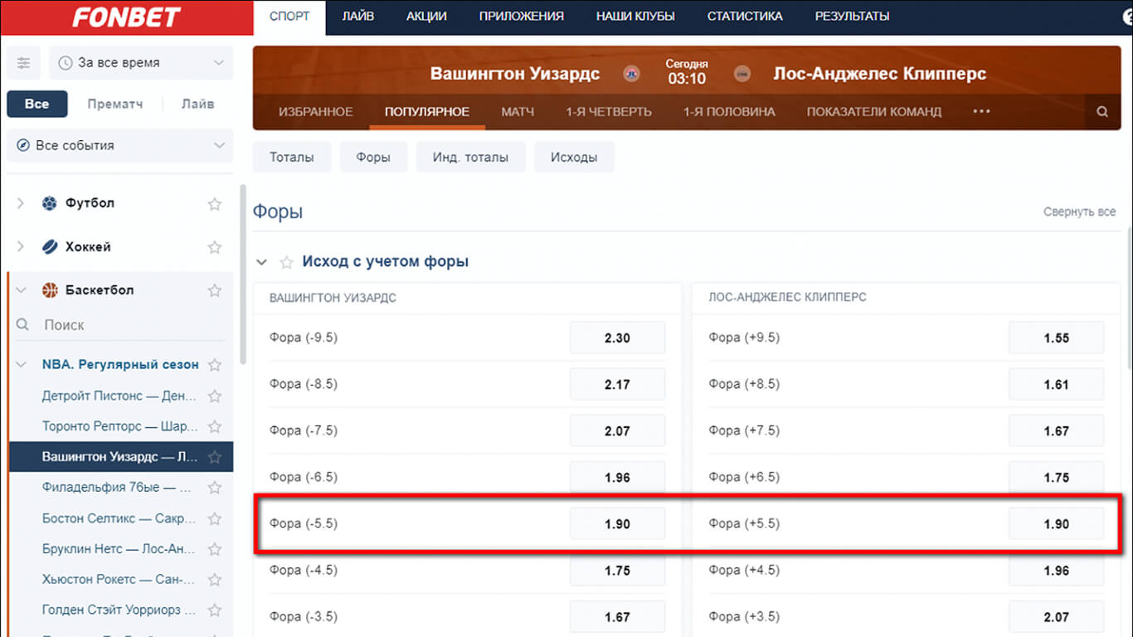Star the NBA. Регулярный сезон league
Image resolution: width=1133 pixels, height=637 pixels.
[x=215, y=365]
